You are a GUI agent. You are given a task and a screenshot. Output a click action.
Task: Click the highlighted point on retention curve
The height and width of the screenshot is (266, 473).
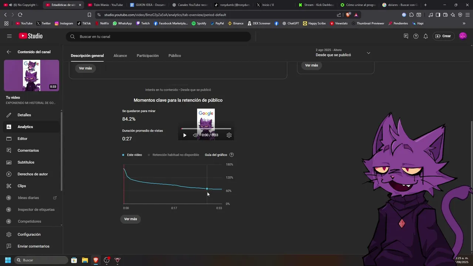pyautogui.click(x=207, y=189)
